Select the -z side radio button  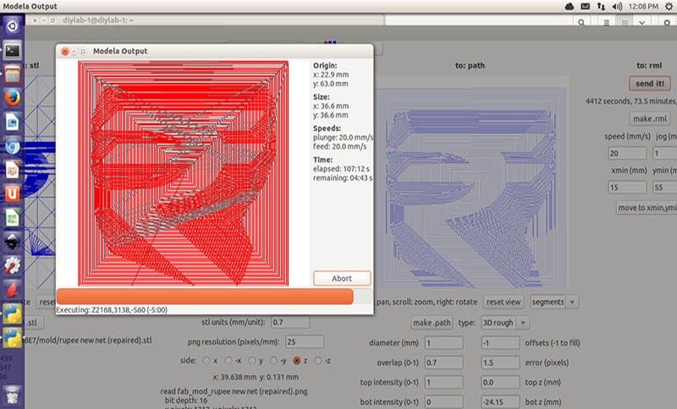pos(318,360)
